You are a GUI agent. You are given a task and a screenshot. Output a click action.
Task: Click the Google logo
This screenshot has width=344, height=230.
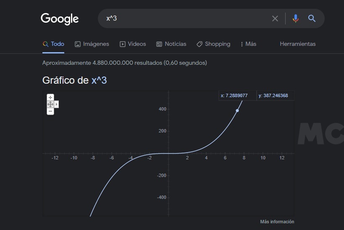(60, 19)
